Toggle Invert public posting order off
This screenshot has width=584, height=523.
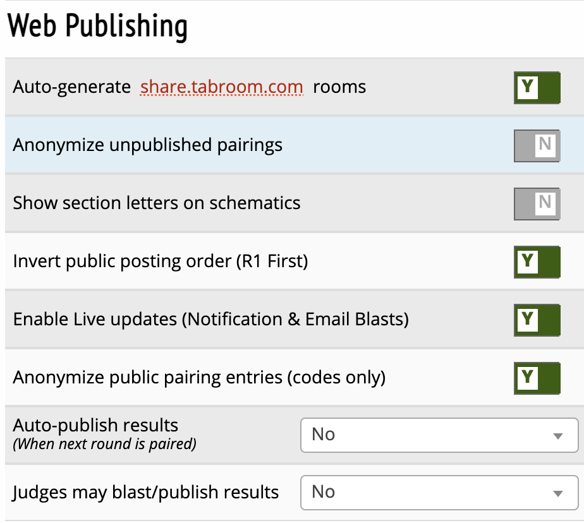click(x=537, y=261)
